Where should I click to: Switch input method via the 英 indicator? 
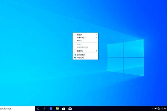165,109
